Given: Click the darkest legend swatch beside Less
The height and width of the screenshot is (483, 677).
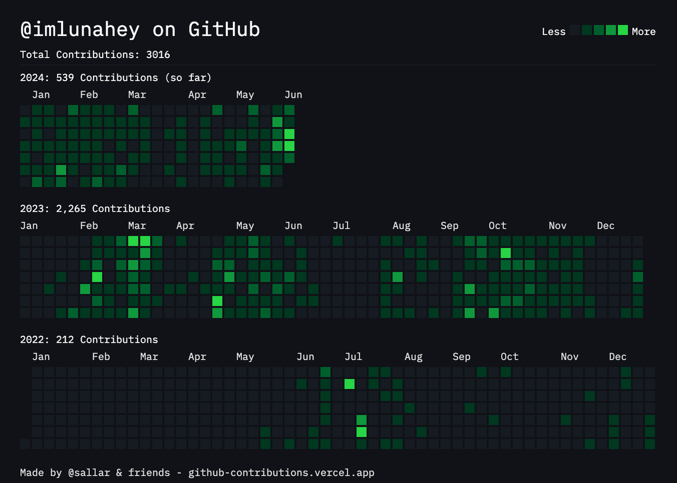Looking at the screenshot, I should pyautogui.click(x=575, y=30).
